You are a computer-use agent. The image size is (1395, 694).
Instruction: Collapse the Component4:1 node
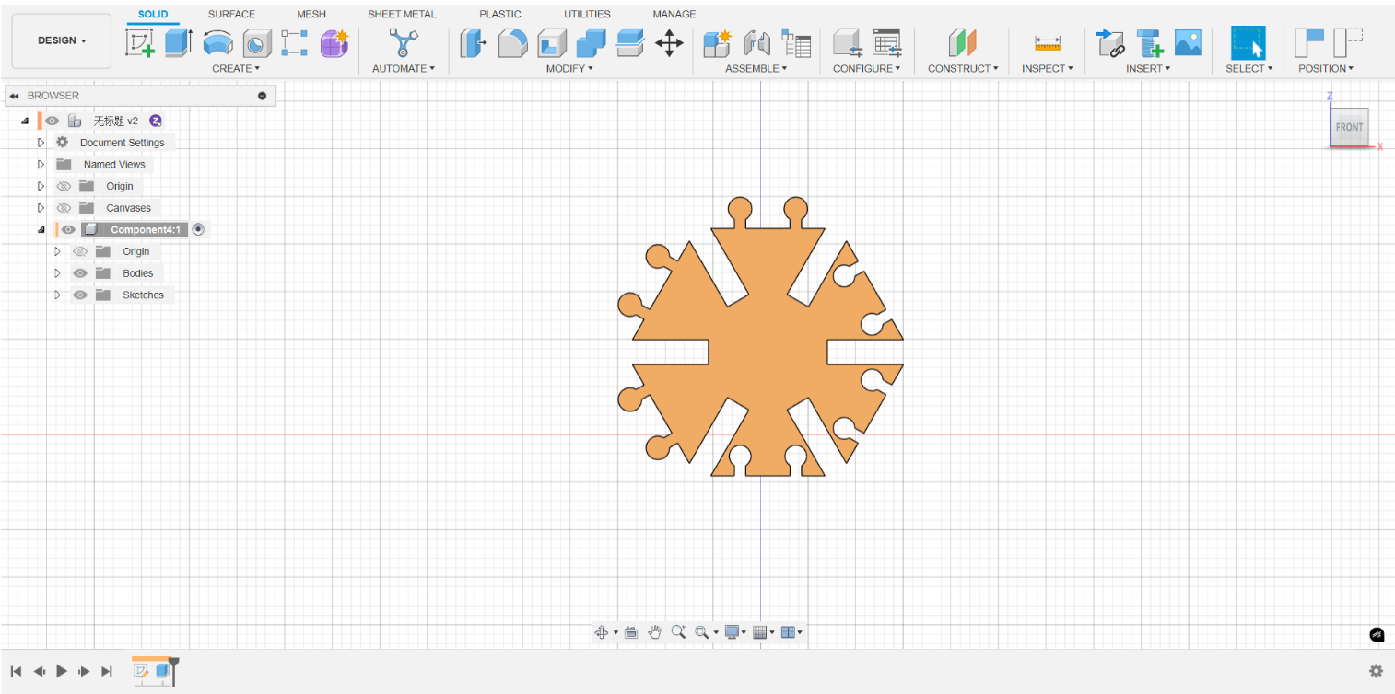point(41,229)
